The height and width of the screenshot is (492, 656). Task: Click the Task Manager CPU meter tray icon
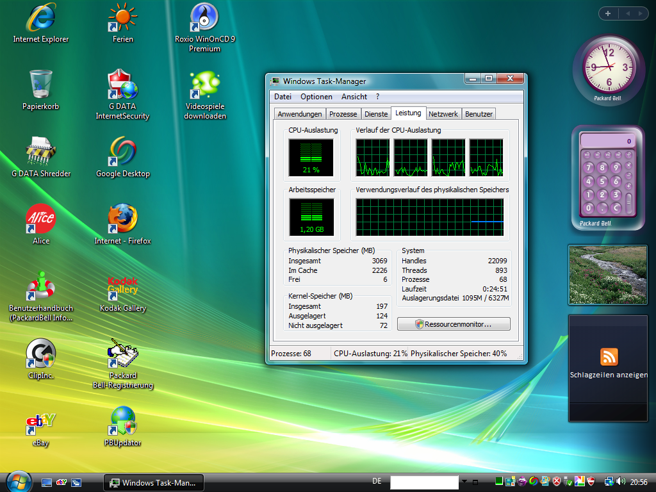[x=498, y=482]
